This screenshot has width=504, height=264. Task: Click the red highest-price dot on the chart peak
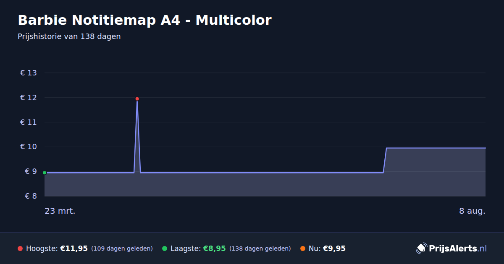(x=137, y=99)
